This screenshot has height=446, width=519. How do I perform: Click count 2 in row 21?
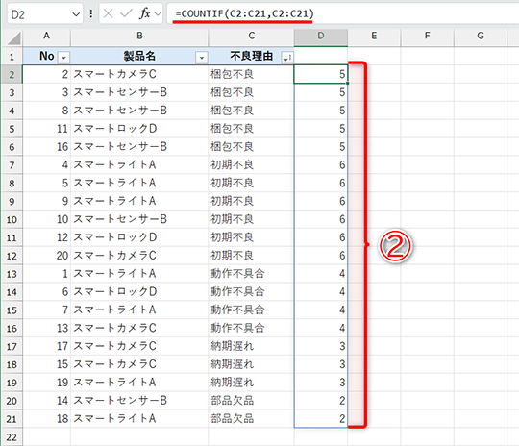pos(342,419)
